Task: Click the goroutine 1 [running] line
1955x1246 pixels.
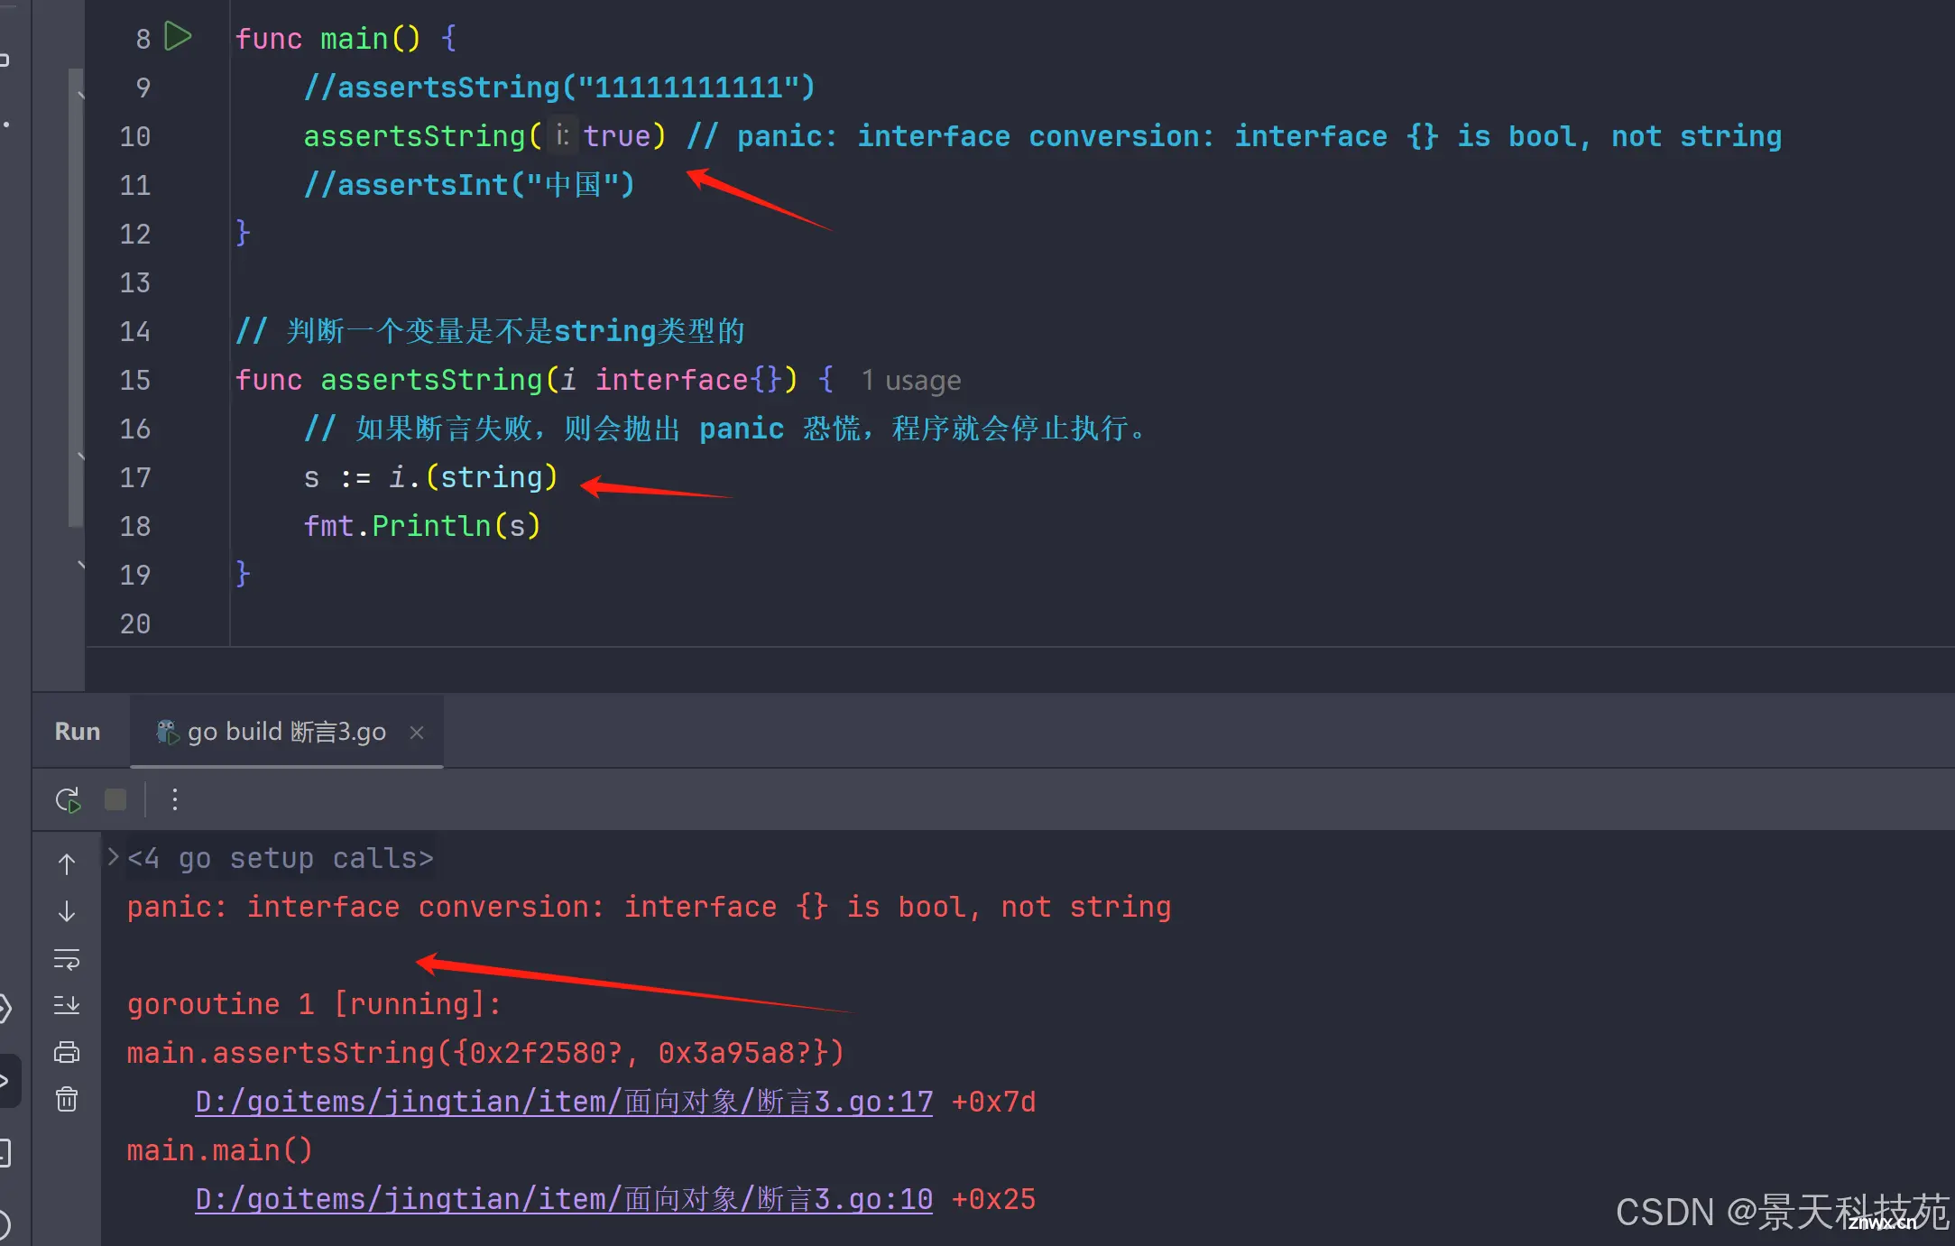Action: click(314, 1004)
